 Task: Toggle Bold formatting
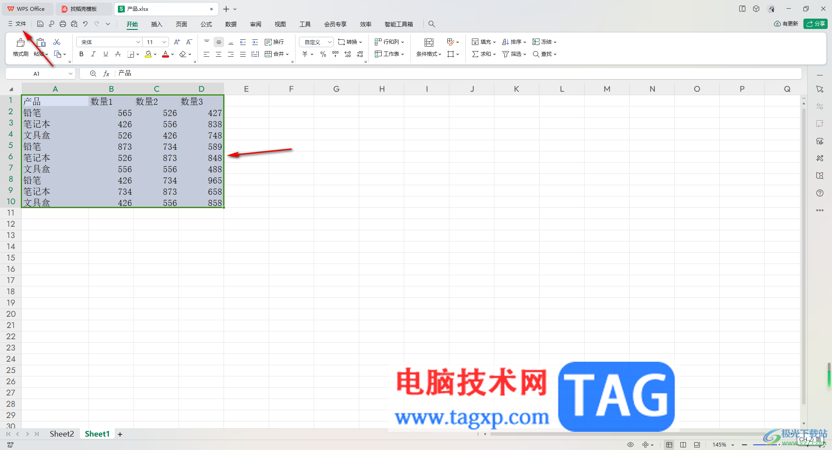click(x=81, y=54)
